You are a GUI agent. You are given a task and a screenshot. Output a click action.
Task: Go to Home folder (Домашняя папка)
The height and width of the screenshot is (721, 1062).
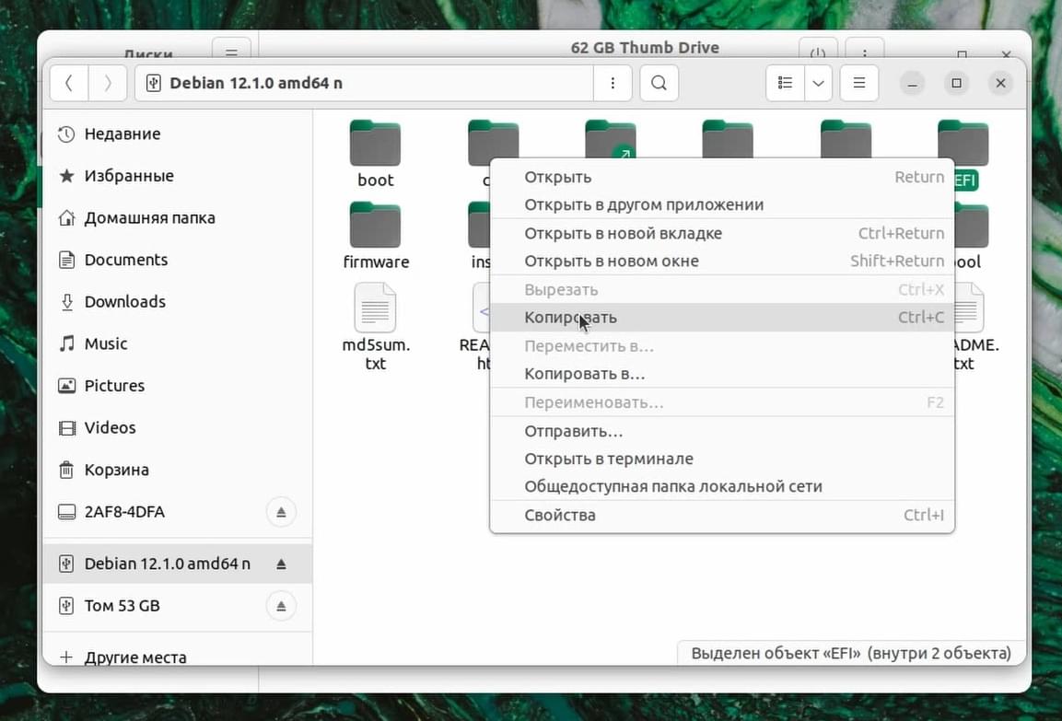pos(177,218)
